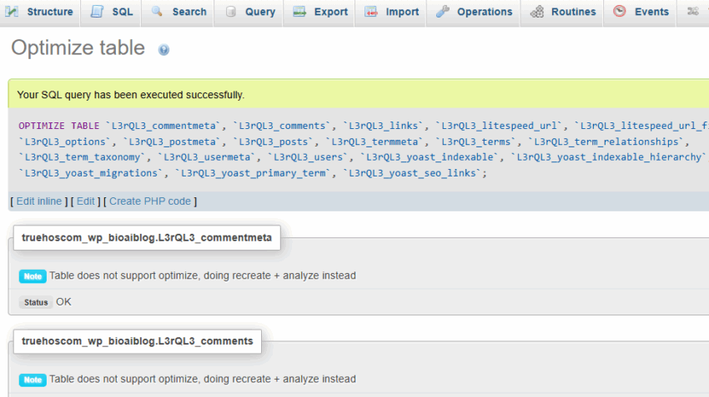Click `L3rQL3_posts` in the SQL query
The width and height of the screenshot is (709, 397).
(x=273, y=141)
